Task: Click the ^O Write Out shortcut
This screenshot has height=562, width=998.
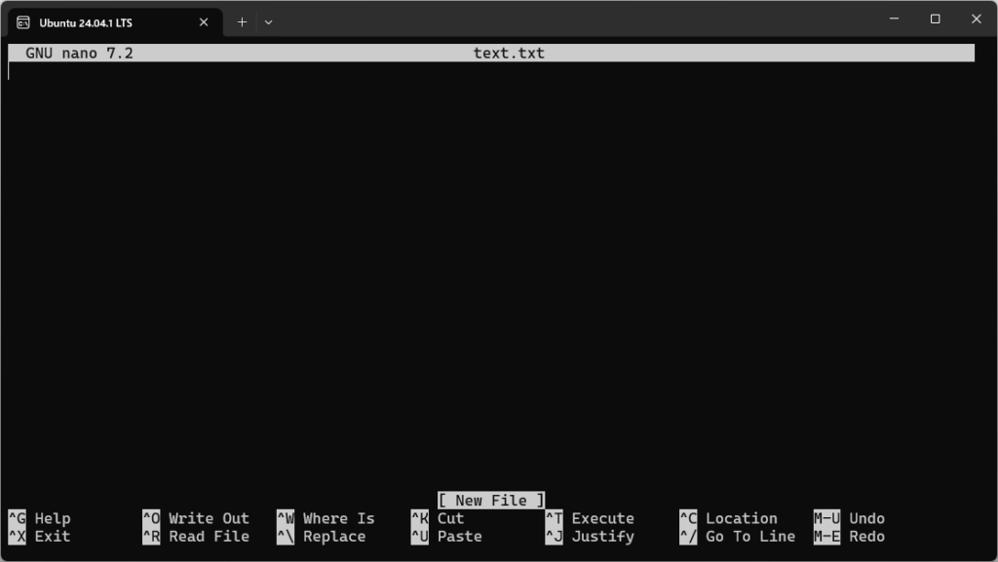Action: pyautogui.click(x=195, y=518)
